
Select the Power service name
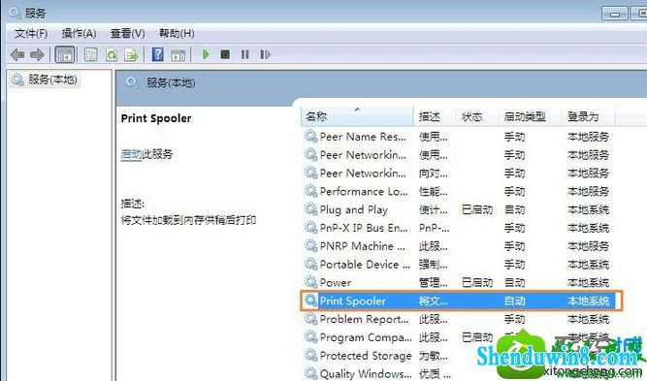coord(336,282)
